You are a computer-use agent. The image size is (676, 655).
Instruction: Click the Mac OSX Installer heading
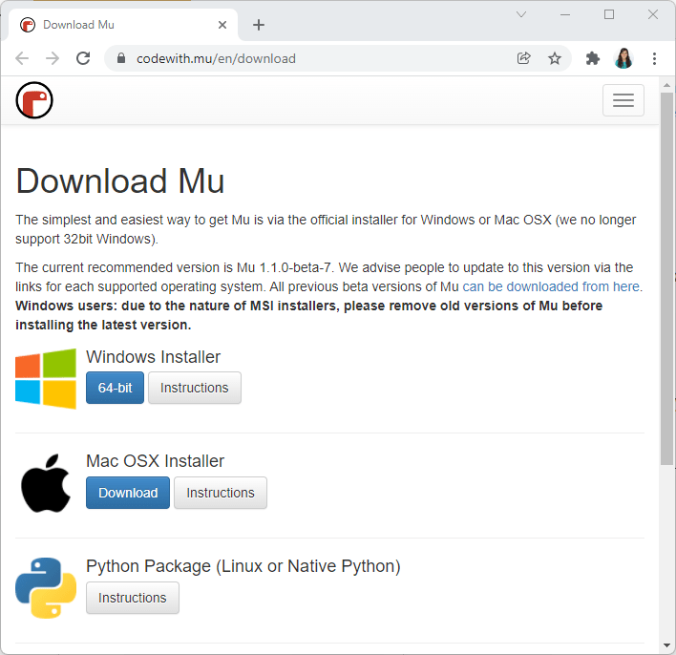156,461
